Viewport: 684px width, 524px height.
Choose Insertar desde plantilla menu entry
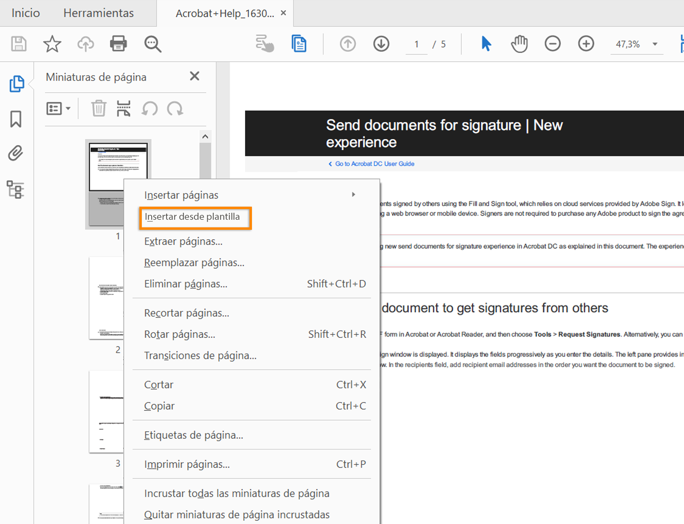click(x=192, y=217)
